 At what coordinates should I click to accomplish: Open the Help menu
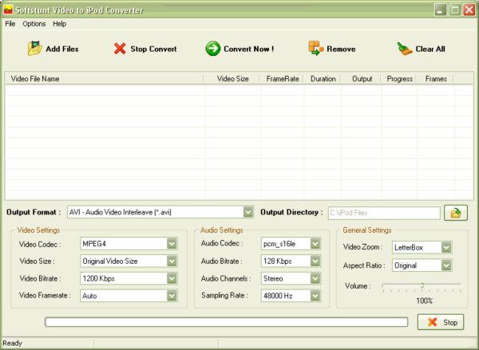pos(60,24)
